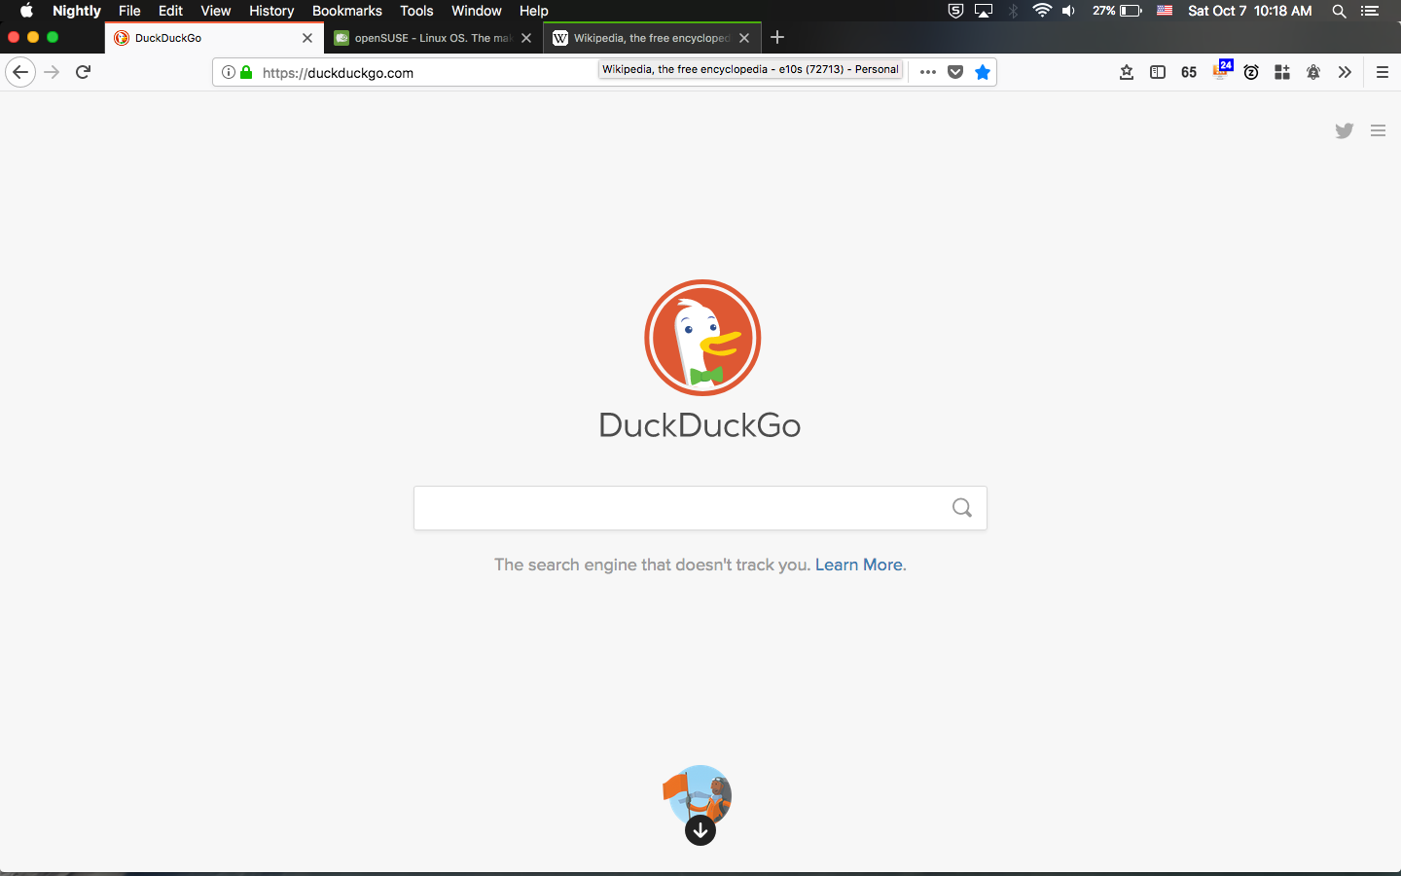This screenshot has height=876, width=1401.
Task: Follow the Learn More link
Action: pos(859,565)
